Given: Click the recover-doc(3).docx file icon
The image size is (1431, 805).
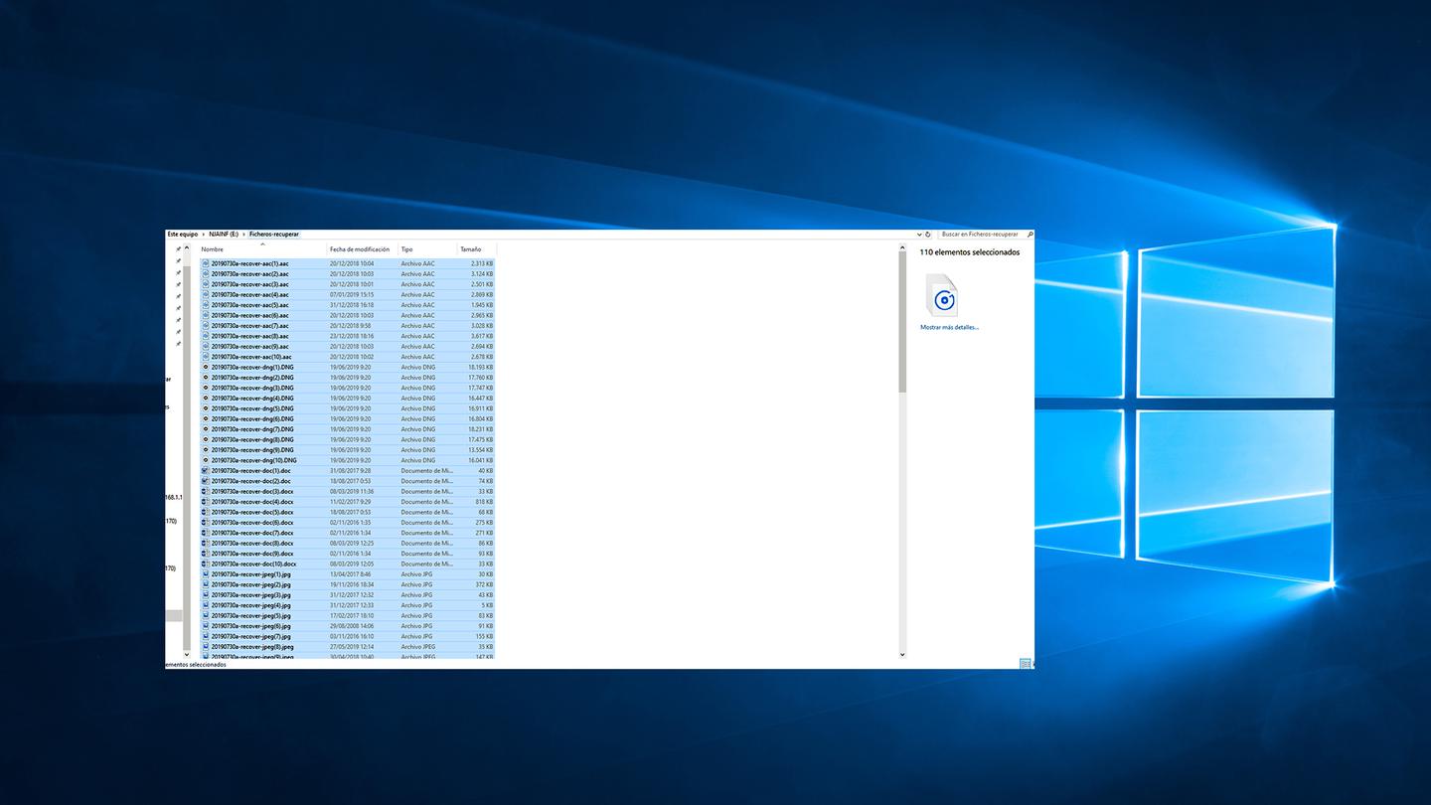Looking at the screenshot, I should (206, 491).
